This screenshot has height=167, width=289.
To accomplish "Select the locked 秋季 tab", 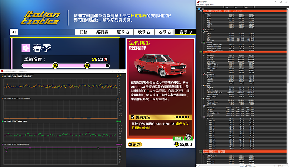I will [144, 32].
